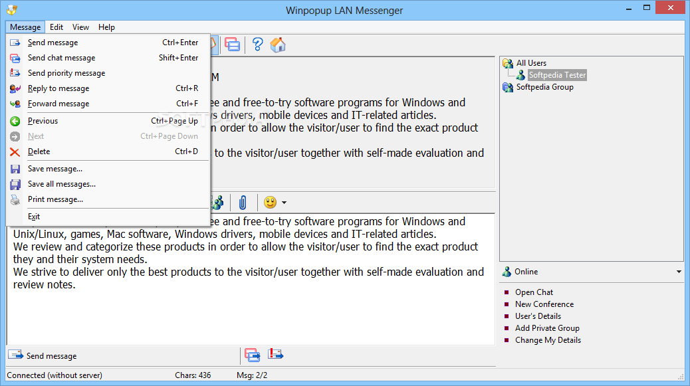
Task: Click 'Msg: 2/2' status bar text
Action: click(252, 375)
